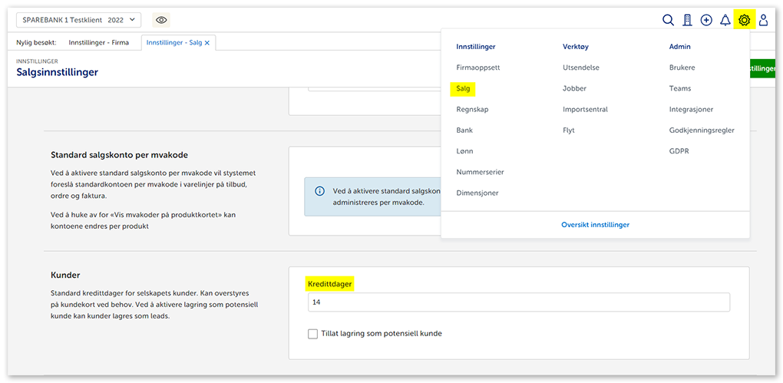Image resolution: width=783 pixels, height=383 pixels.
Task: Switch to Innstillinger - Firma tab
Action: 99,43
